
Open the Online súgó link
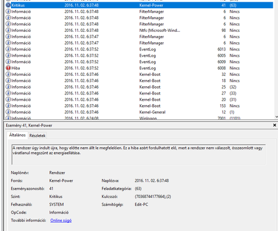(61, 221)
